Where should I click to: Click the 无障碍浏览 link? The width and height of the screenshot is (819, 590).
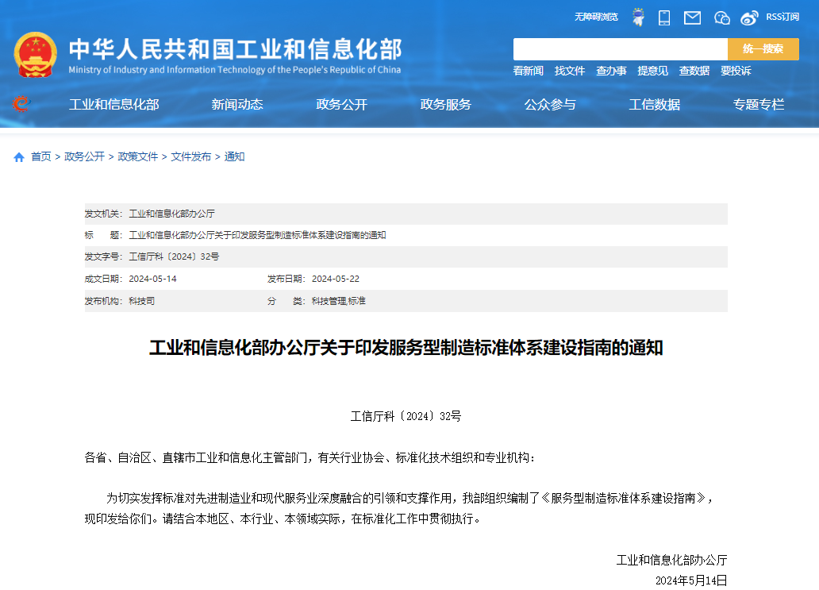click(x=596, y=17)
